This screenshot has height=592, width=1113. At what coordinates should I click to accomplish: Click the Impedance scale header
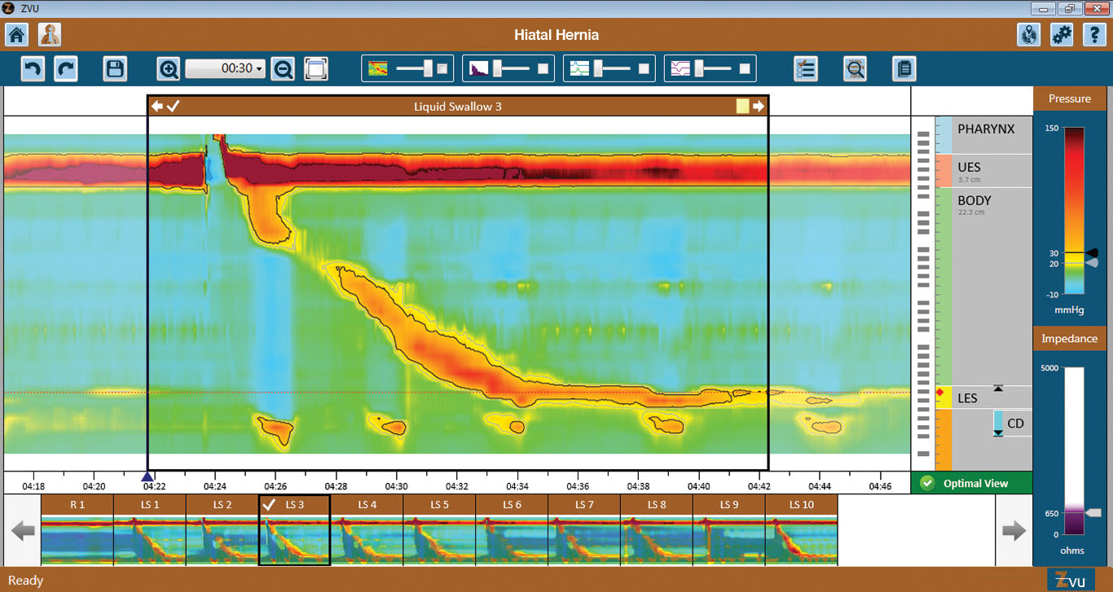click(x=1069, y=339)
